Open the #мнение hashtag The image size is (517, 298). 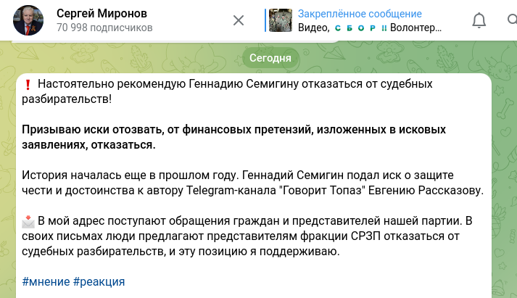tap(46, 281)
